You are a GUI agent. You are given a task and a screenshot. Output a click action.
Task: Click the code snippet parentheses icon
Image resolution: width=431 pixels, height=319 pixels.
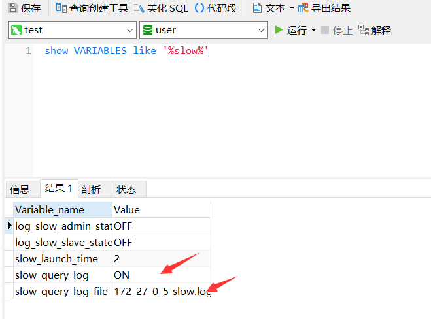click(x=199, y=8)
